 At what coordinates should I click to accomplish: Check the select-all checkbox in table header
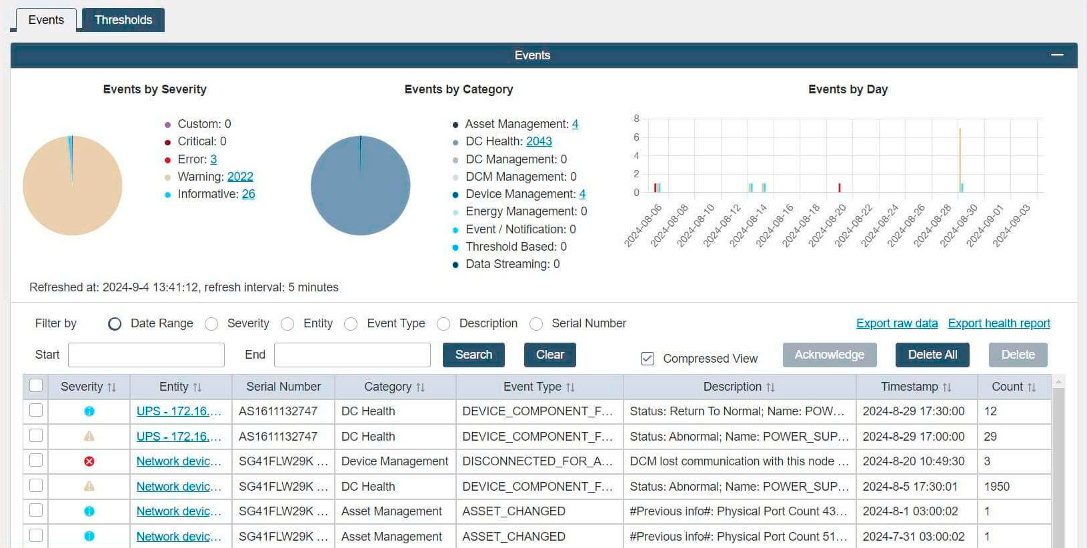coord(36,385)
